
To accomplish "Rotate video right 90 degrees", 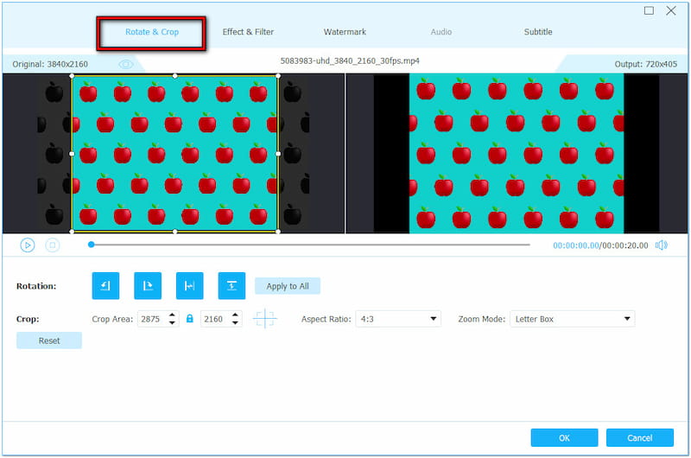I will point(148,286).
